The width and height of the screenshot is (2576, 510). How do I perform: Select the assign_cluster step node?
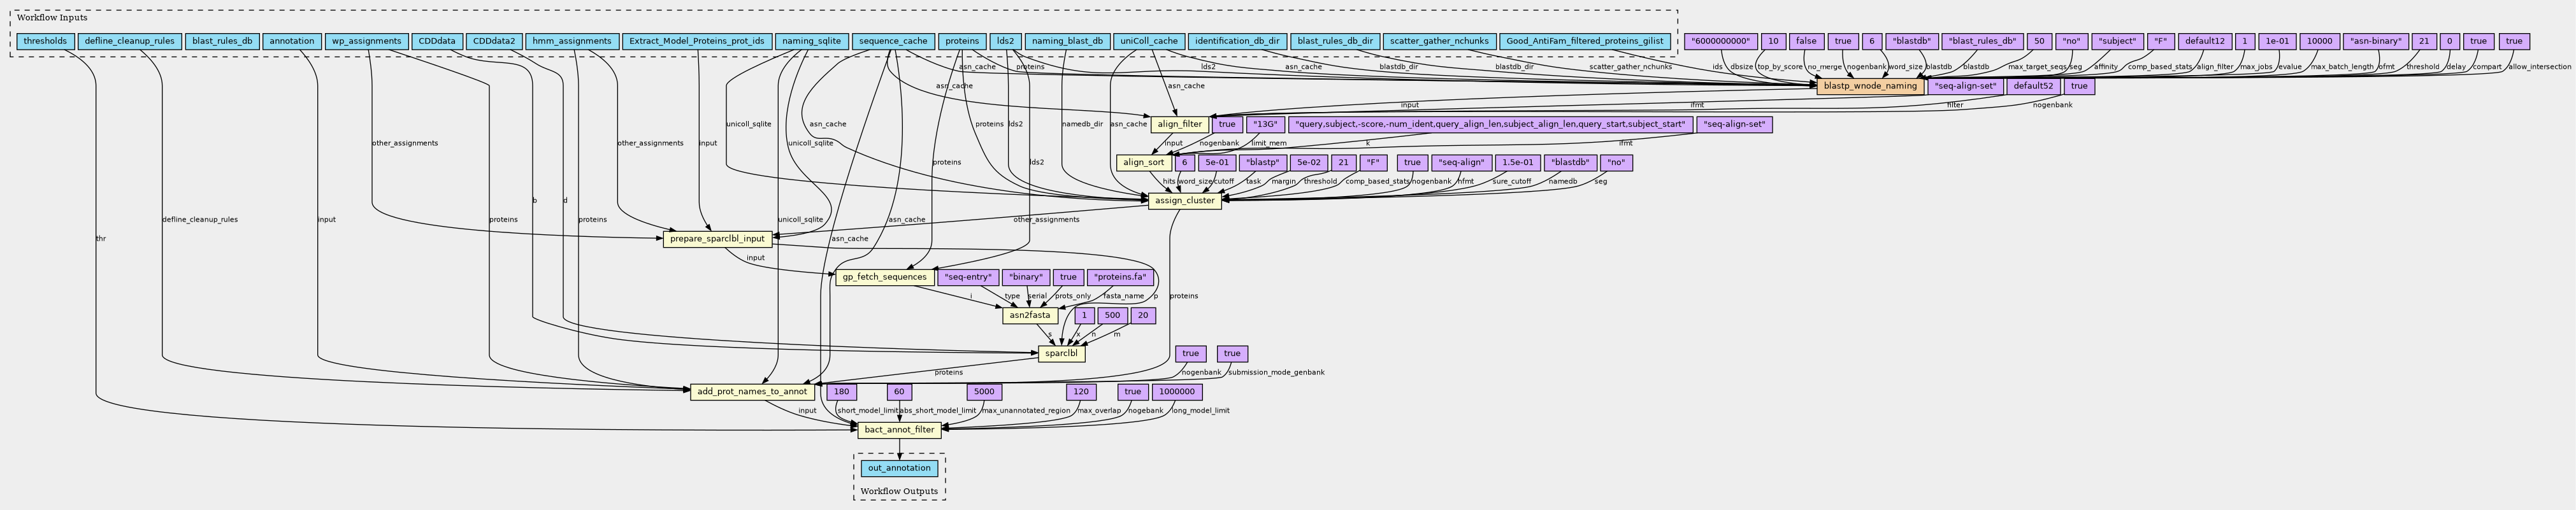pyautogui.click(x=1185, y=200)
